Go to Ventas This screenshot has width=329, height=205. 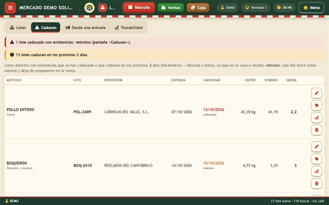tap(171, 8)
